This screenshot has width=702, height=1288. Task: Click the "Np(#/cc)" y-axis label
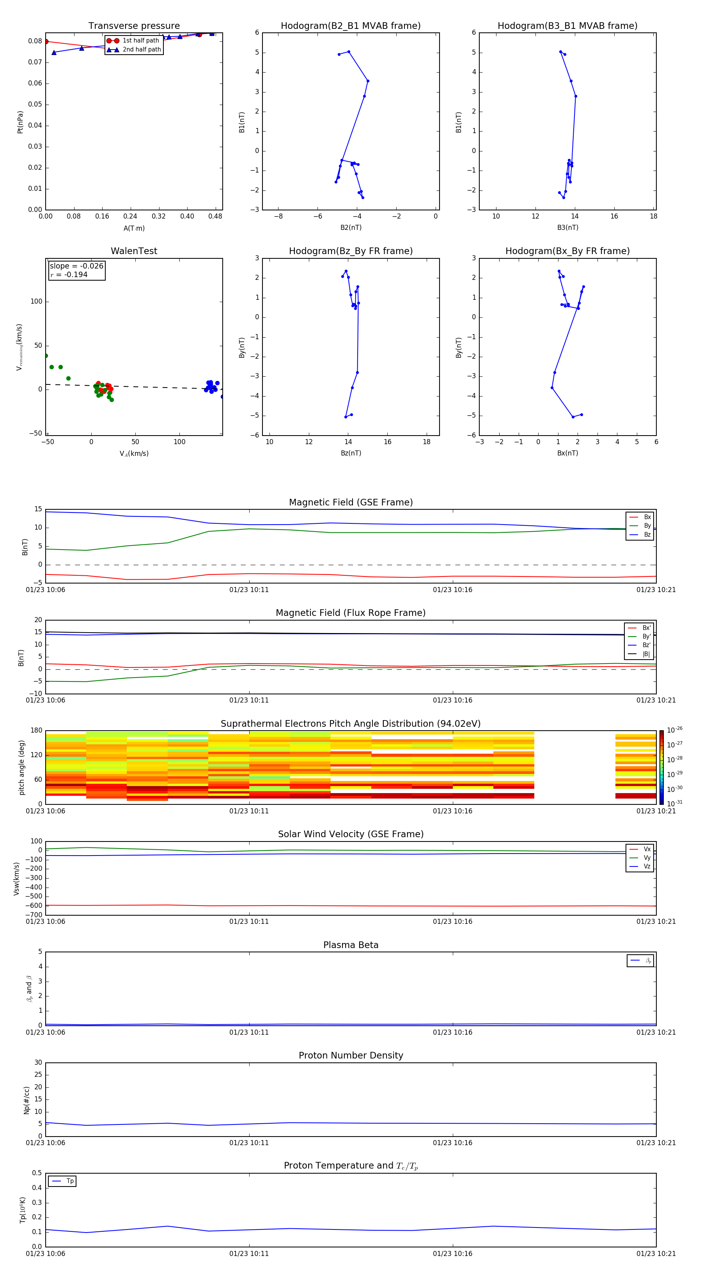27,1100
